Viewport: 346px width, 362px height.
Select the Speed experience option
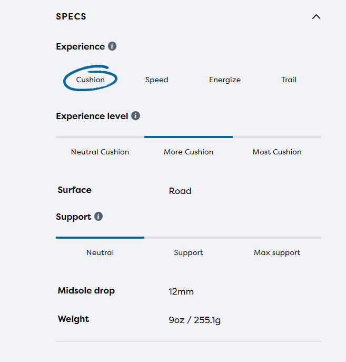(x=156, y=80)
